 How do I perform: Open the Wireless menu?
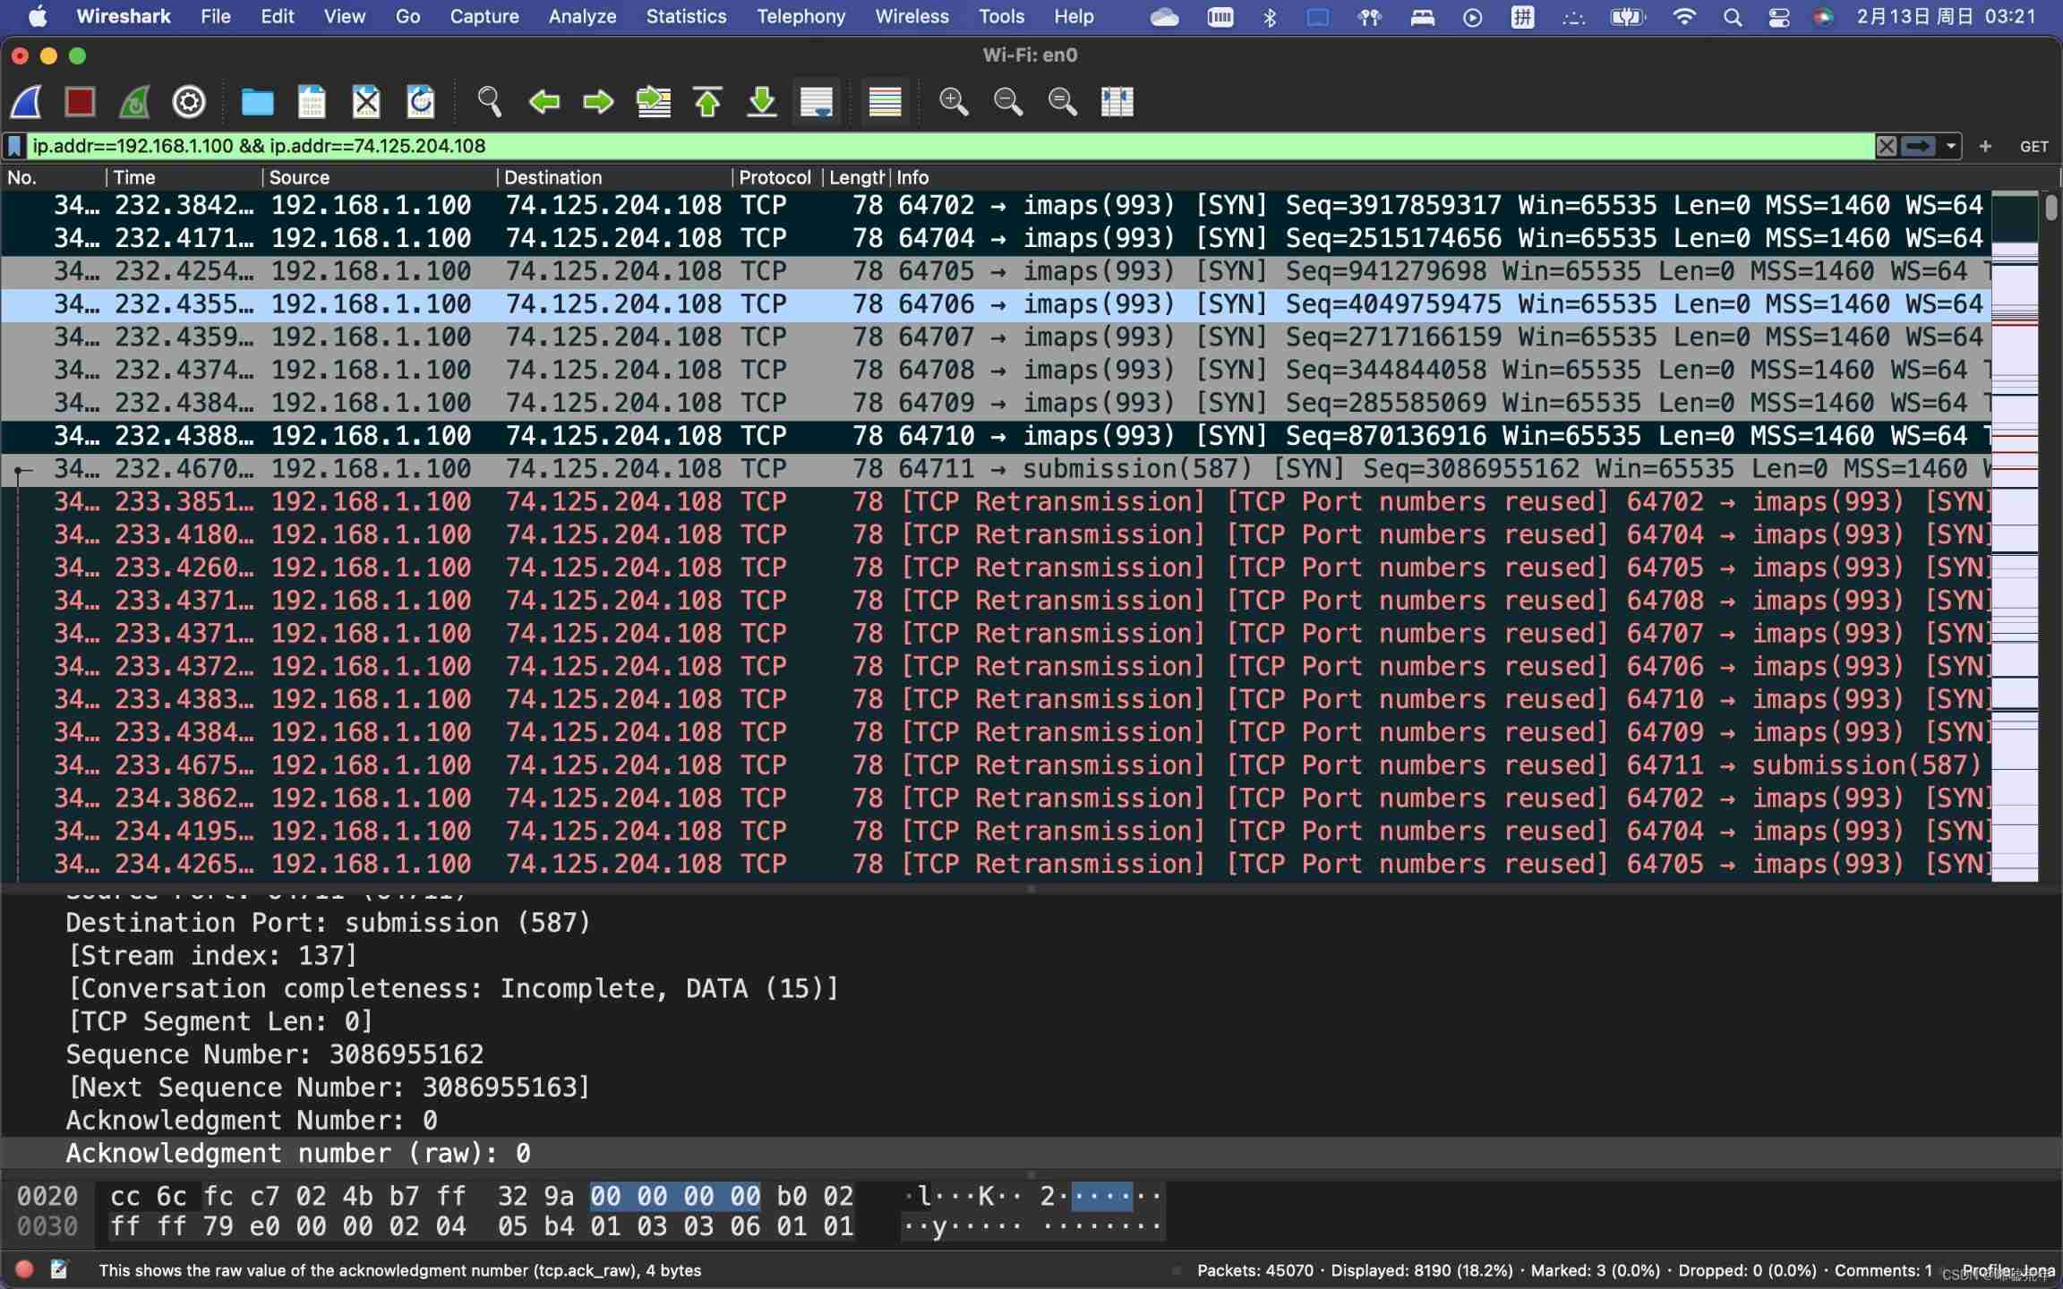(912, 16)
